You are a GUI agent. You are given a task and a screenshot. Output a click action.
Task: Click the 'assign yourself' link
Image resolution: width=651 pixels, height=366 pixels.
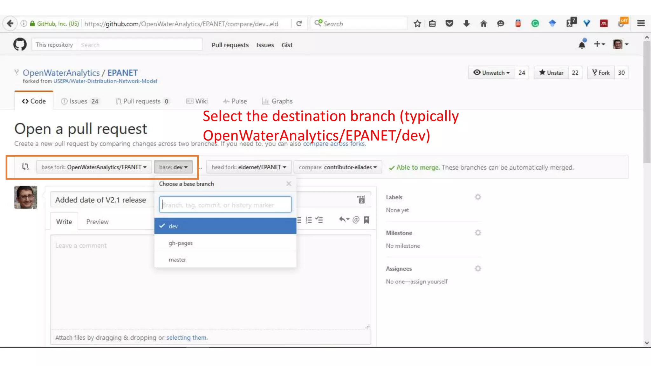[429, 281]
